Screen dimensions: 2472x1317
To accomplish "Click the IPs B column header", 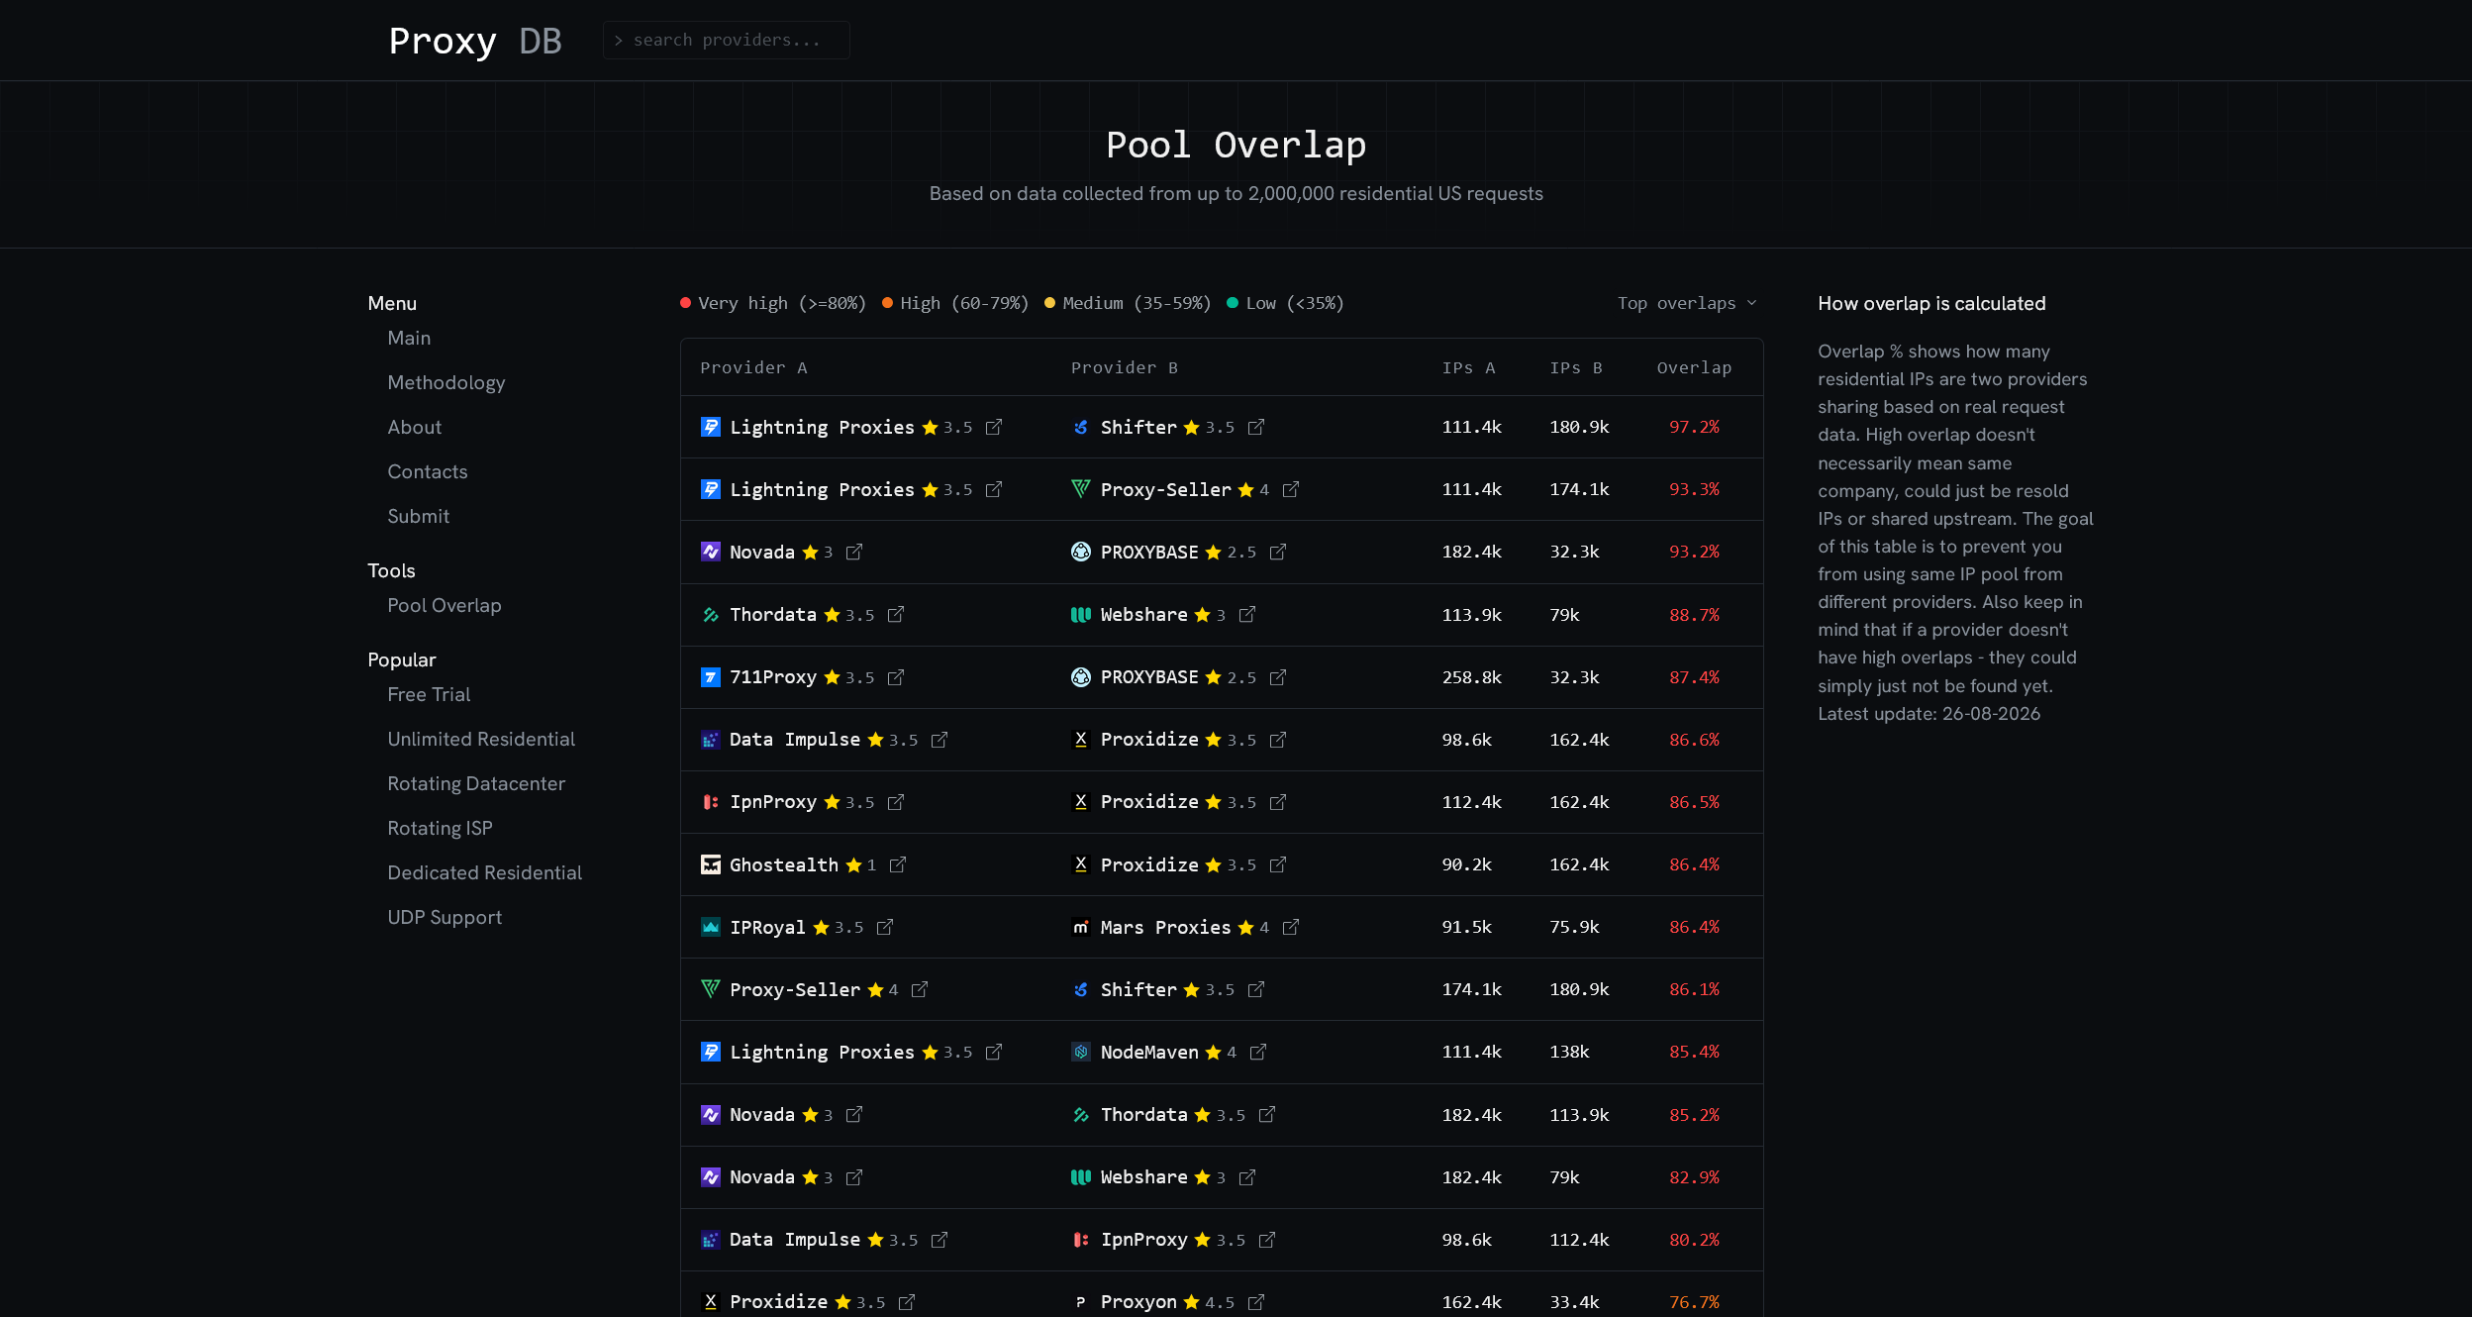I will [1576, 367].
